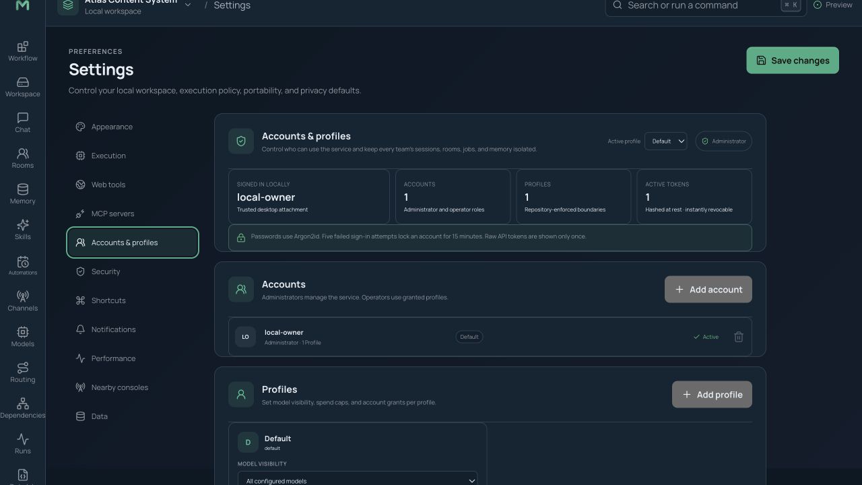Click the local-owner account row name
The image size is (862, 485).
[x=284, y=332]
